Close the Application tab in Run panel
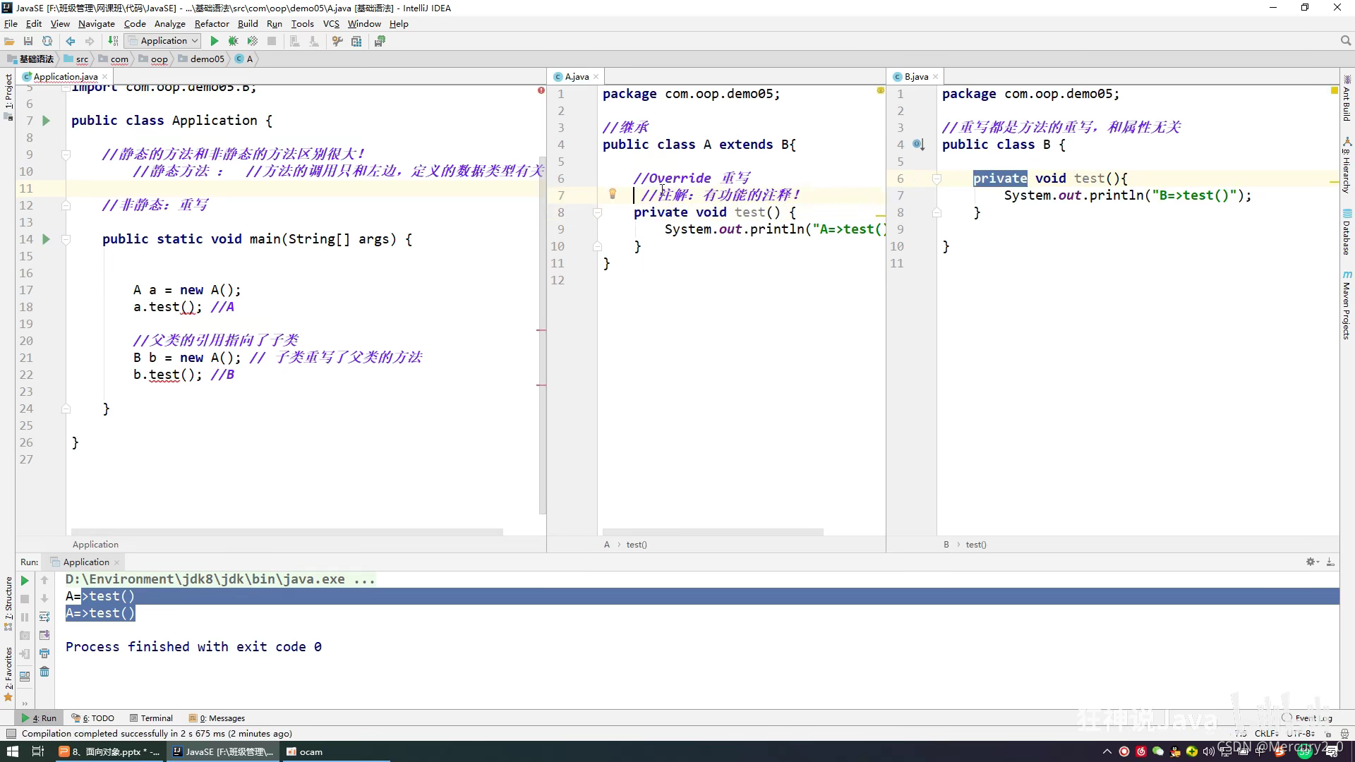The width and height of the screenshot is (1355, 762). pos(116,562)
